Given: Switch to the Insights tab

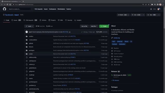Looking at the screenshot, I should pyautogui.click(x=78, y=20).
